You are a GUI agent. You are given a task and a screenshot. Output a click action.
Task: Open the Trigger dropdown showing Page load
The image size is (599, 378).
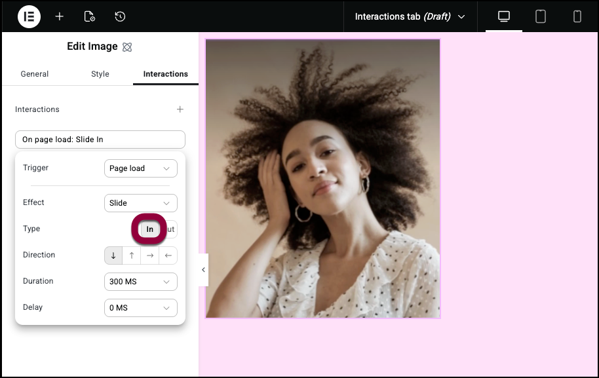coord(140,168)
